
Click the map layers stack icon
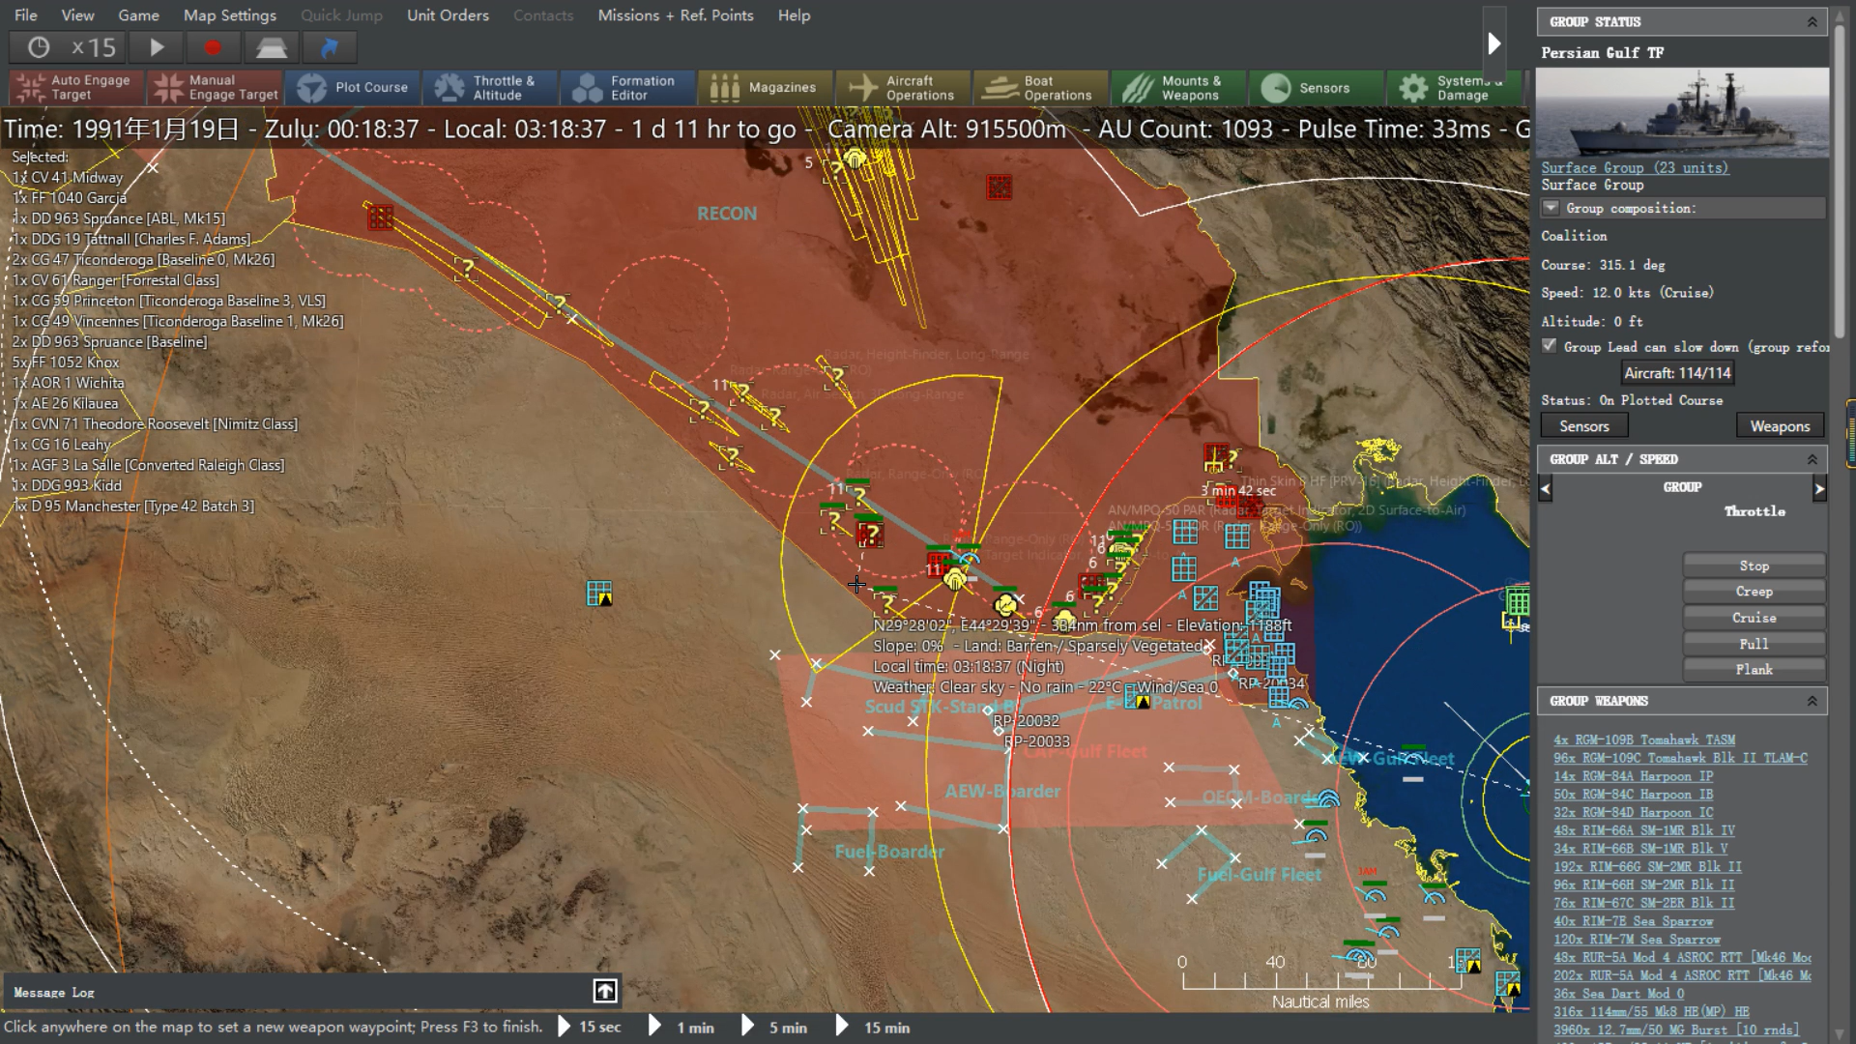click(x=271, y=47)
